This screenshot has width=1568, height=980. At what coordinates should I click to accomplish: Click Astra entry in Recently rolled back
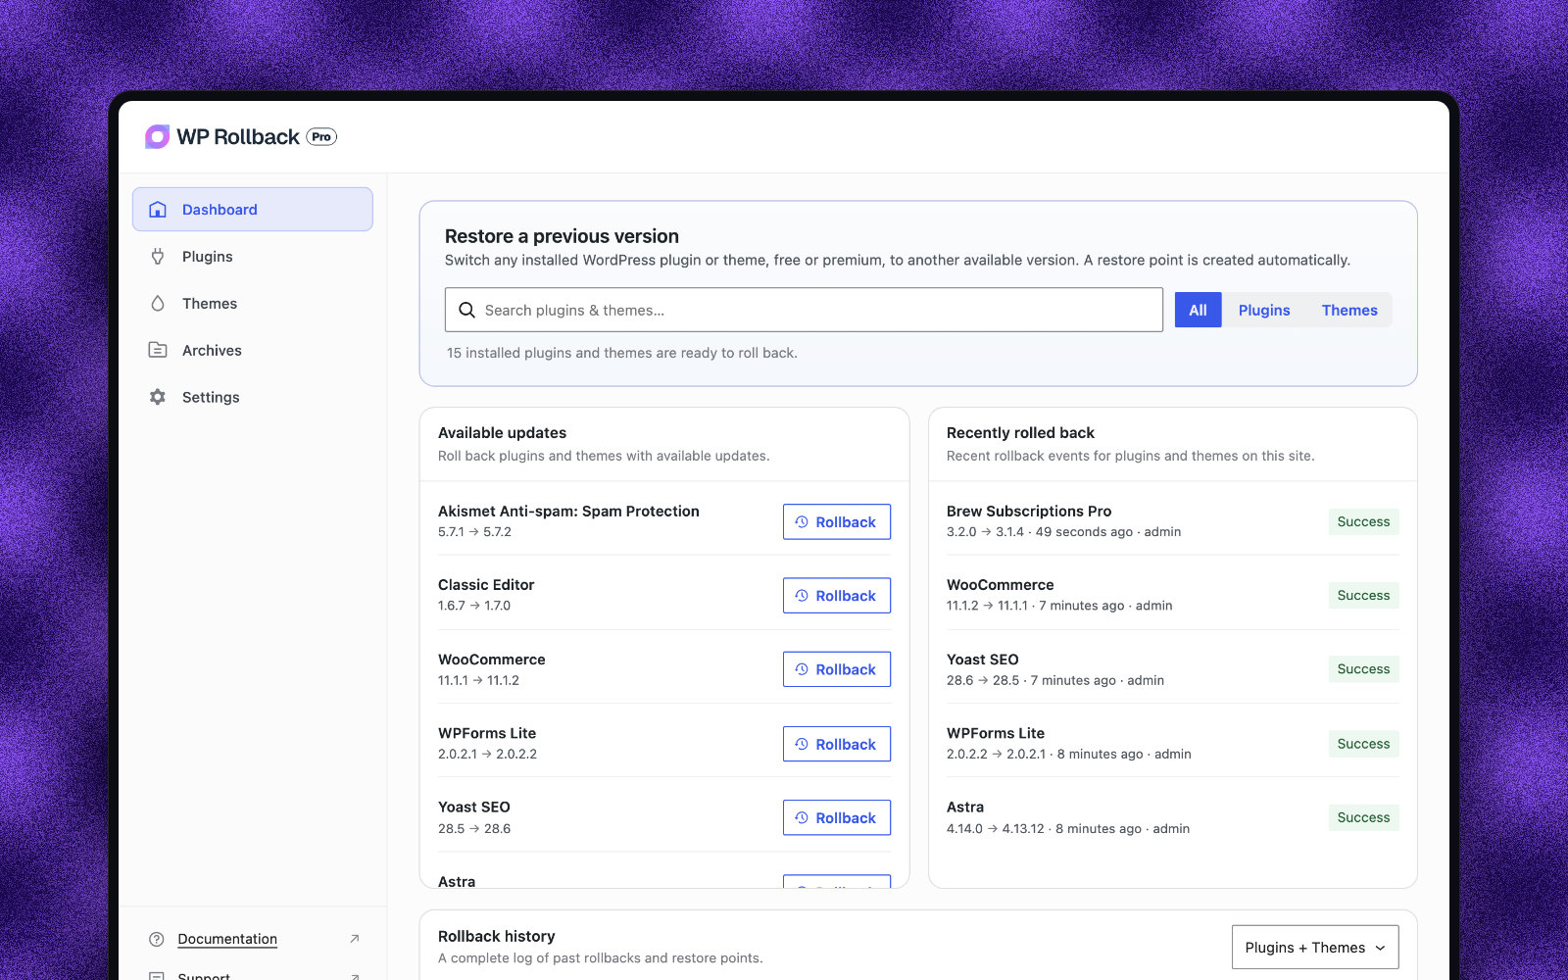(x=965, y=807)
